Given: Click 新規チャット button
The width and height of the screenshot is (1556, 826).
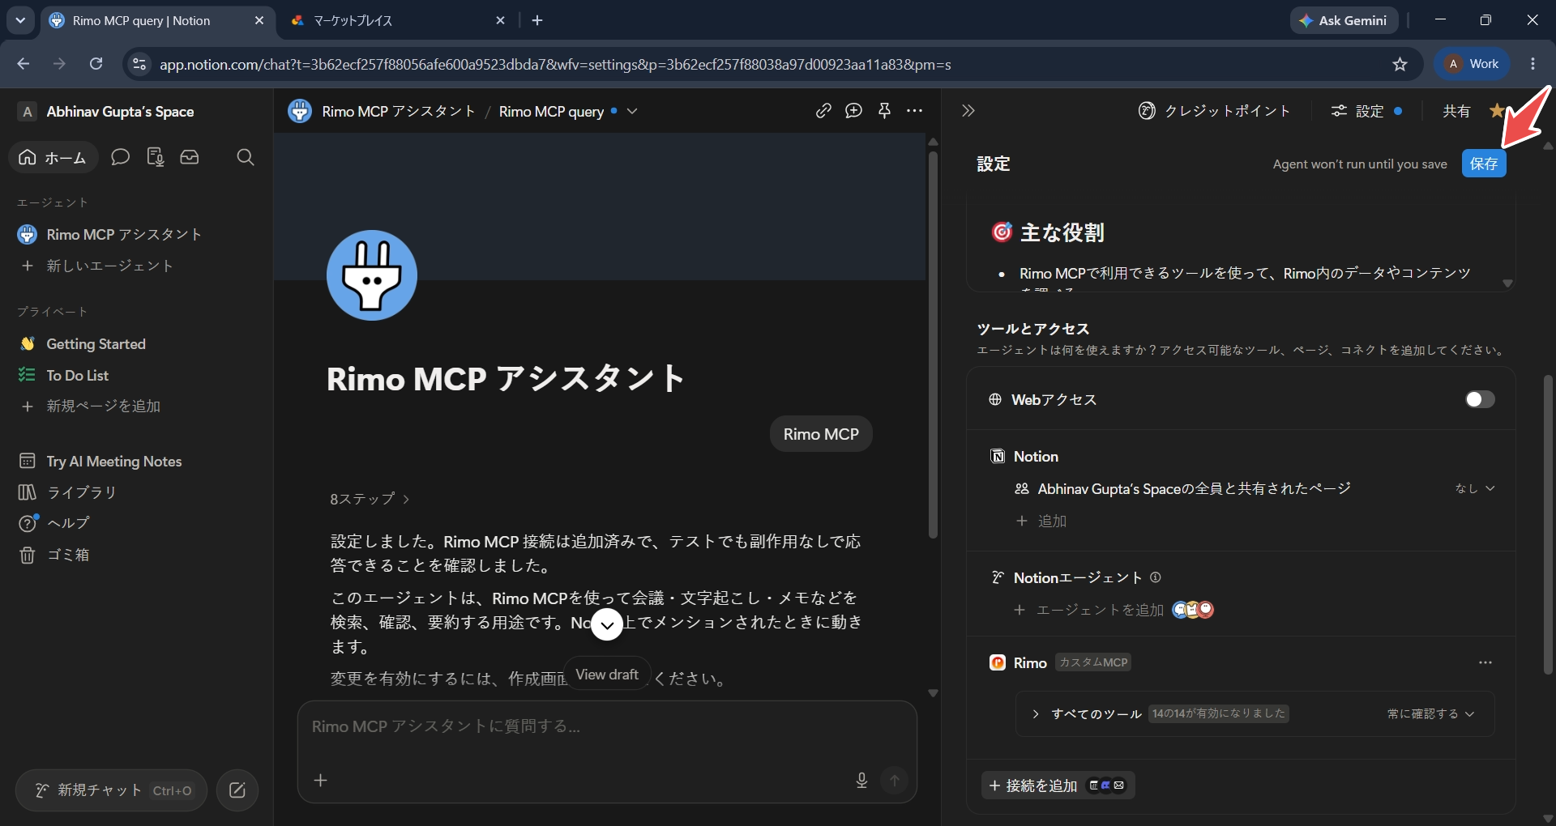Looking at the screenshot, I should 111,790.
